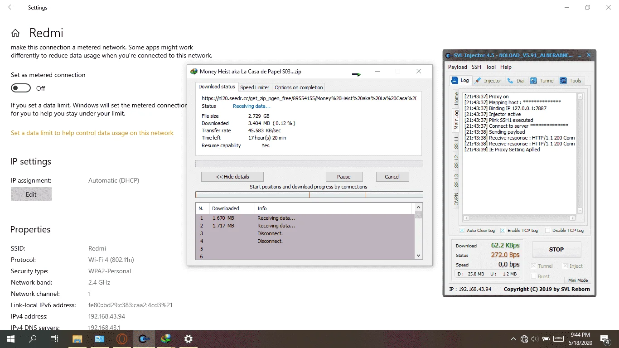Image resolution: width=619 pixels, height=348 pixels.
Task: Select the Download status tab
Action: click(x=217, y=87)
